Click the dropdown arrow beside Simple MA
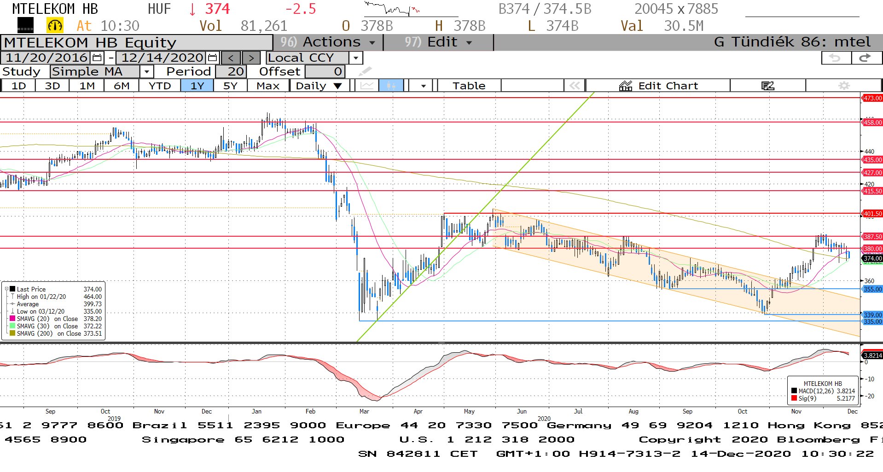This screenshot has width=883, height=472. (146, 71)
